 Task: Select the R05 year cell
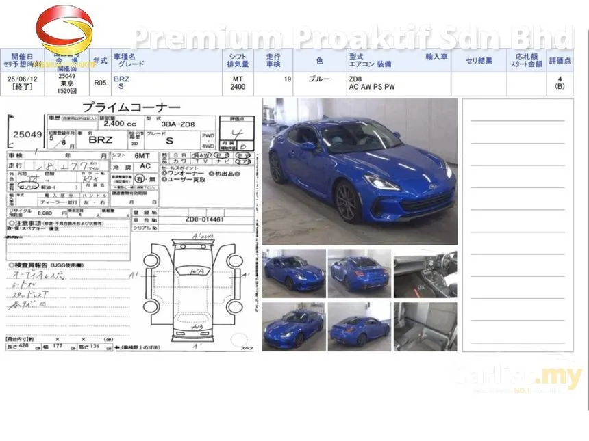100,83
